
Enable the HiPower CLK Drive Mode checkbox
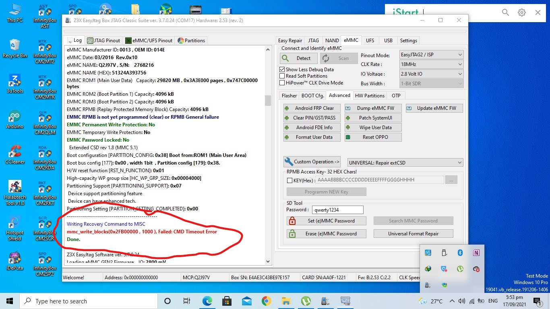click(x=282, y=83)
